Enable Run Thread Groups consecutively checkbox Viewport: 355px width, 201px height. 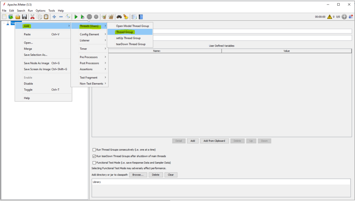tap(94, 150)
